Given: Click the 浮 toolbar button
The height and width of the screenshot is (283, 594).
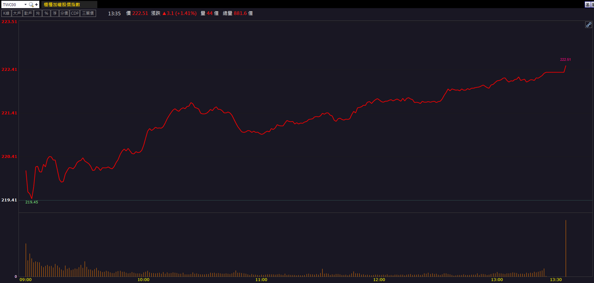Looking at the screenshot, I should pos(55,13).
